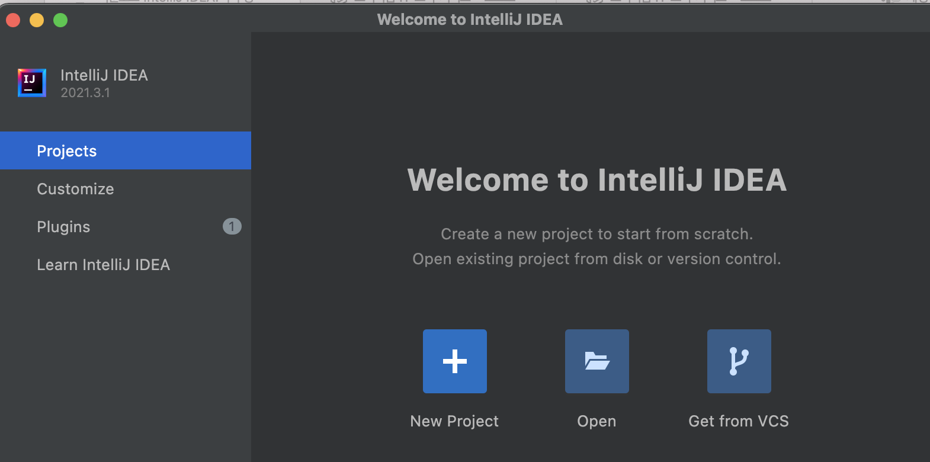Click 'Open existing project from disk' text line
930x462 pixels.
[x=597, y=259]
